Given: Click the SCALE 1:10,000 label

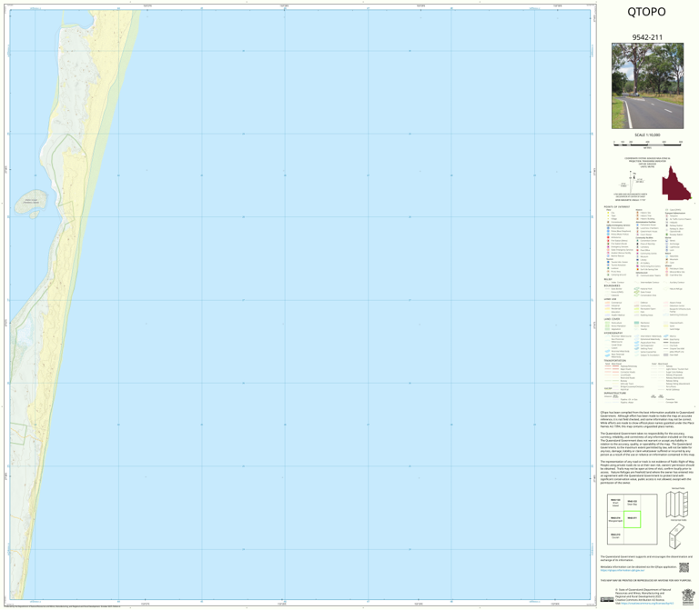Looking at the screenshot, I should 647,135.
